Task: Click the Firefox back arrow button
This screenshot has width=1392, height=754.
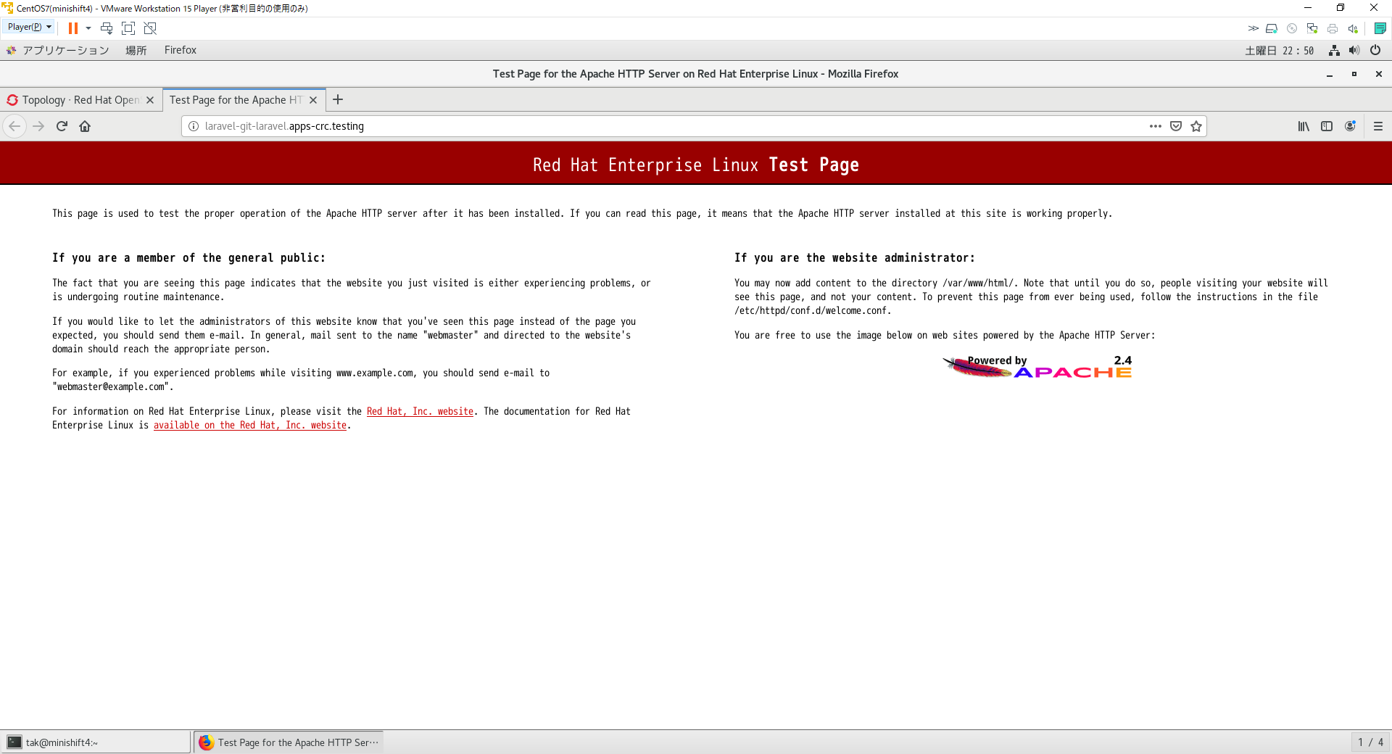Action: [x=14, y=126]
